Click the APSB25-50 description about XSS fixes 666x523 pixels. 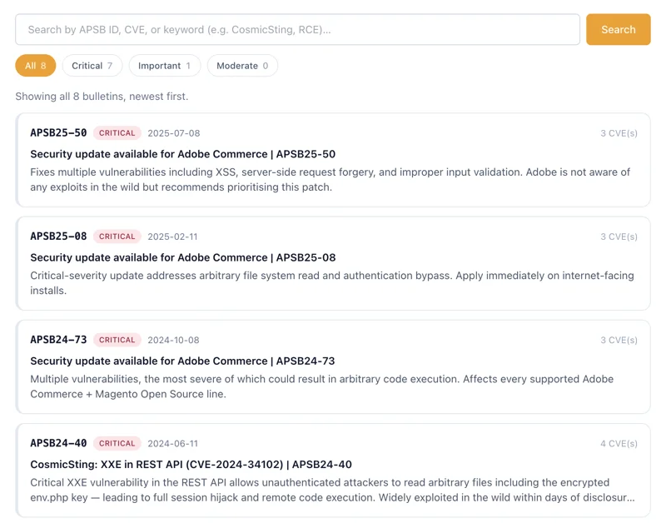[x=330, y=180]
